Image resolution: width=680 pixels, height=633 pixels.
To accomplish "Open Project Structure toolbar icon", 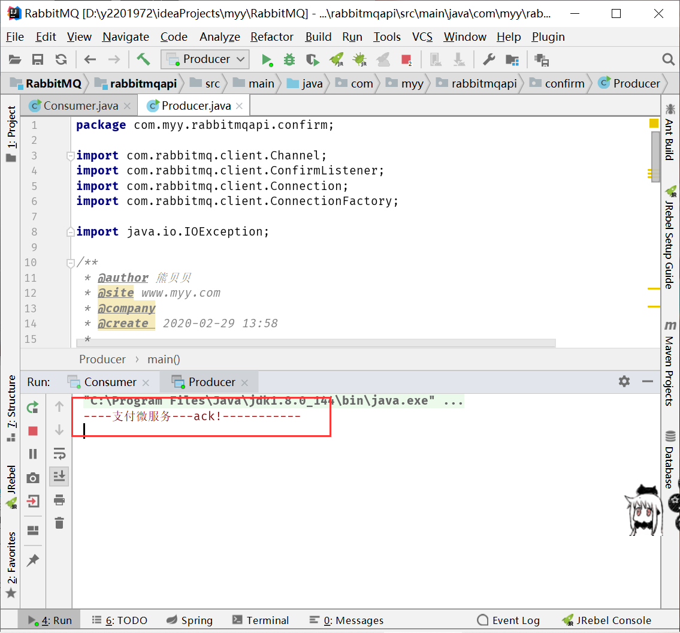I will coord(512,60).
